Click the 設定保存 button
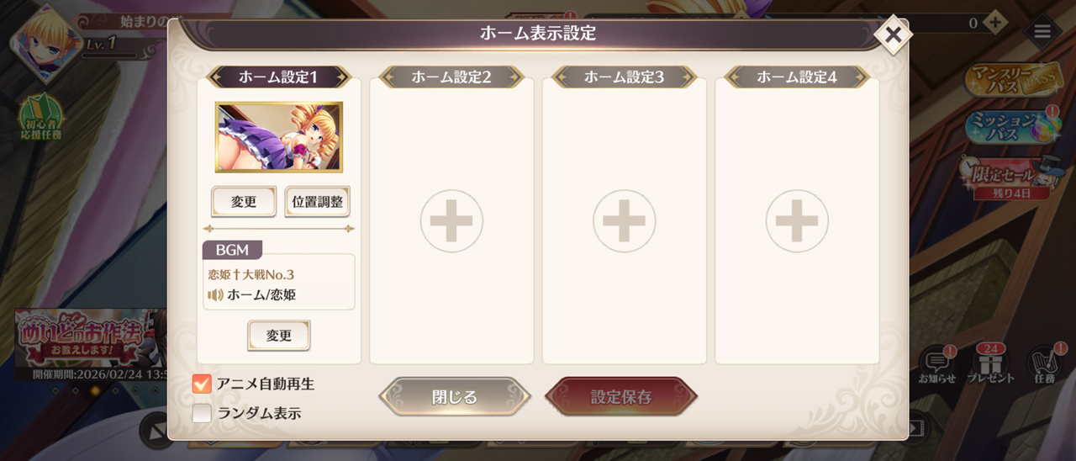Image resolution: width=1076 pixels, height=461 pixels. [621, 397]
